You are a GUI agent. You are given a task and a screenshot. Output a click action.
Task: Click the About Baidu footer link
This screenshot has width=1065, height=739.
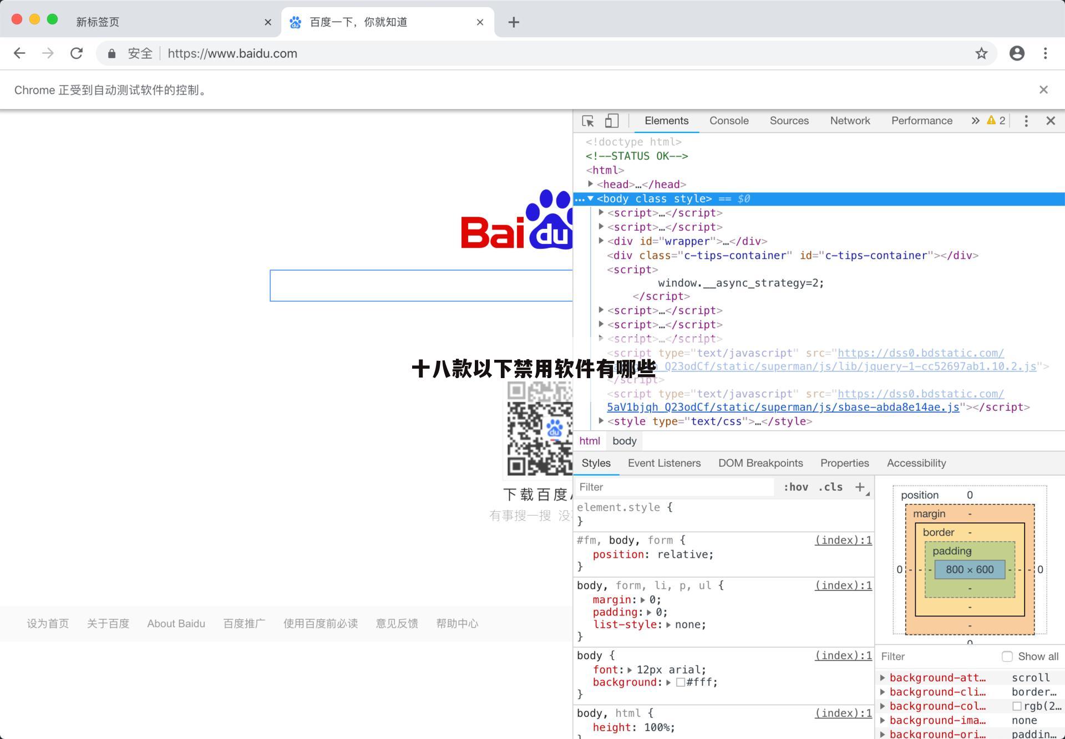click(176, 624)
